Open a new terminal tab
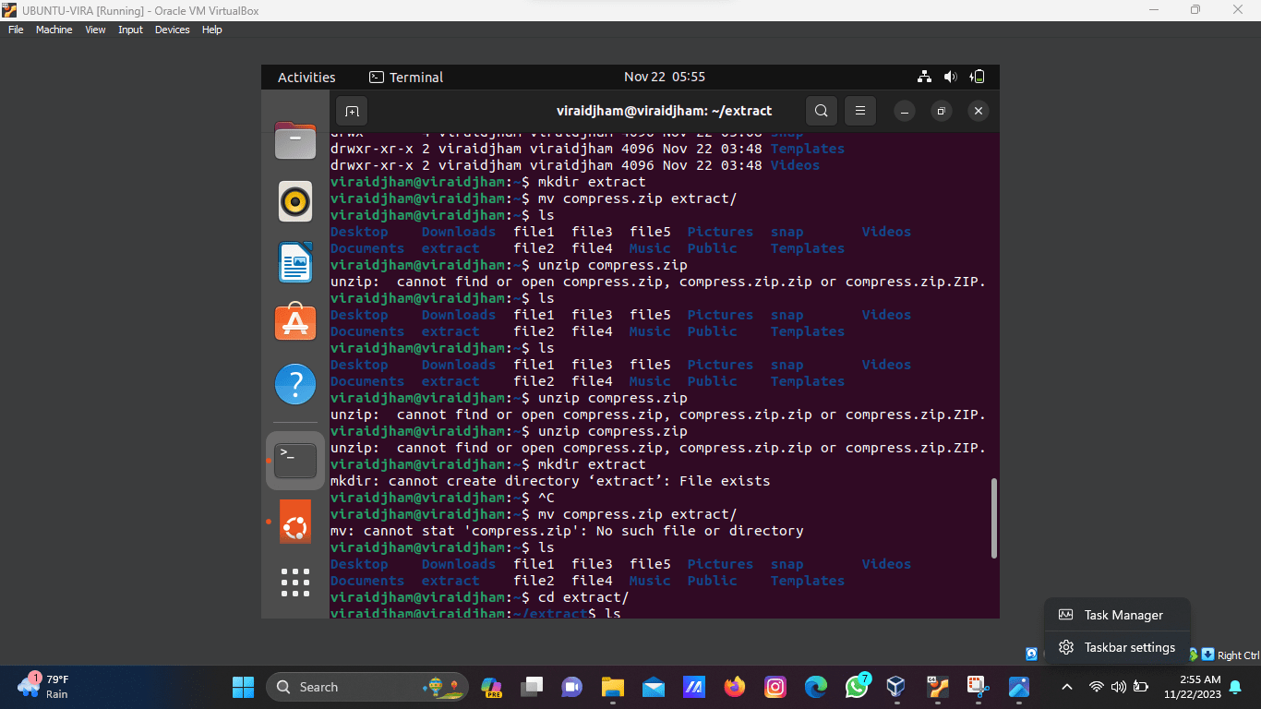1261x709 pixels. pyautogui.click(x=352, y=111)
